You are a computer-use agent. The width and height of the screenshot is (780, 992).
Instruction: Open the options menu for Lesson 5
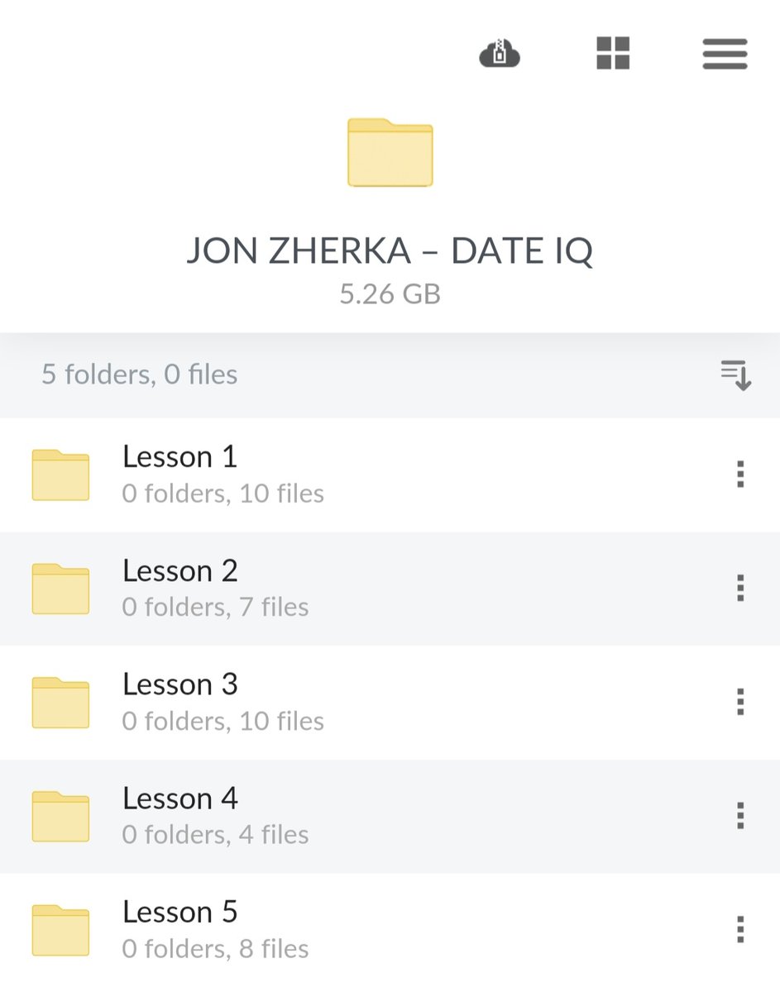740,929
